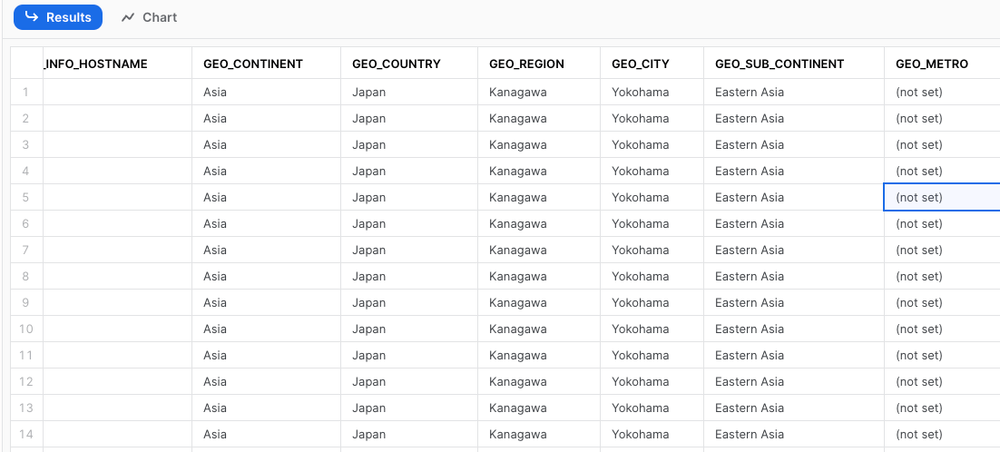1000x452 pixels.
Task: Click the Eastern Asia cell in row 11
Action: 794,355
